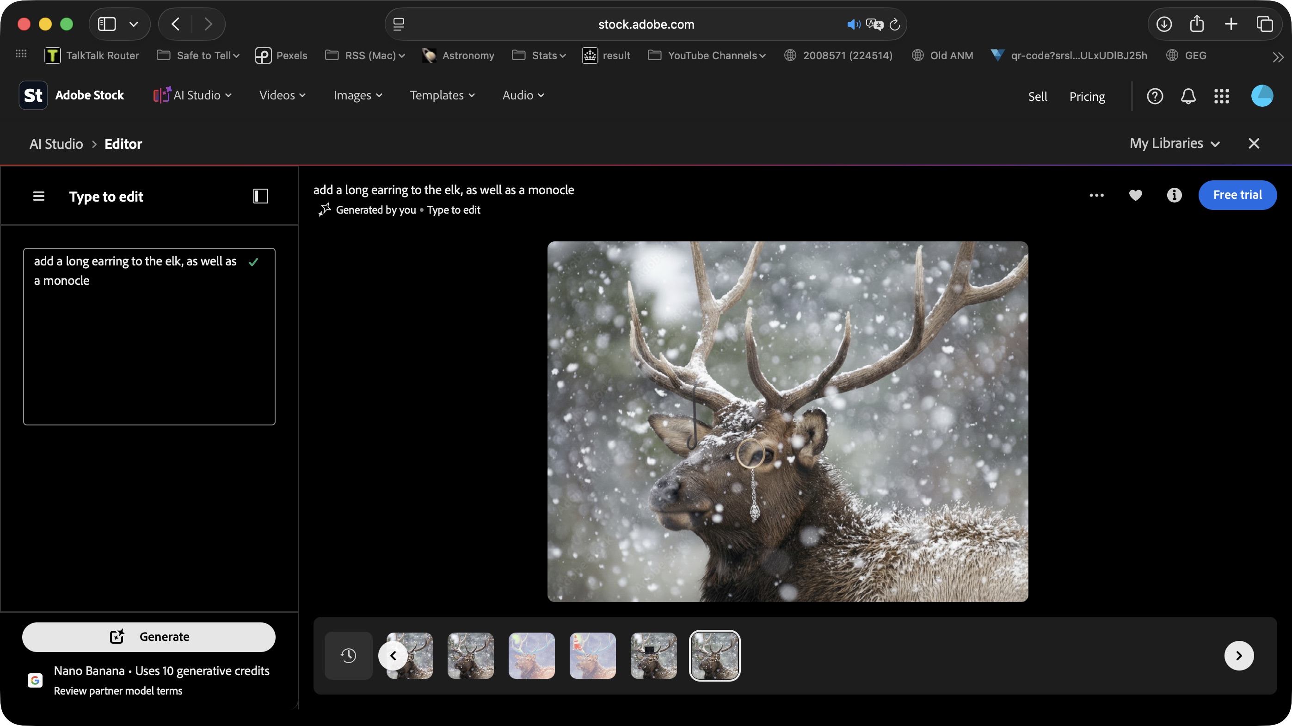The height and width of the screenshot is (726, 1292).
Task: Click the Sell link
Action: 1038,96
